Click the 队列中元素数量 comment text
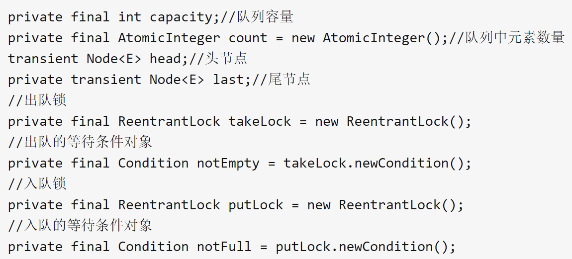The height and width of the screenshot is (259, 572). pos(515,38)
